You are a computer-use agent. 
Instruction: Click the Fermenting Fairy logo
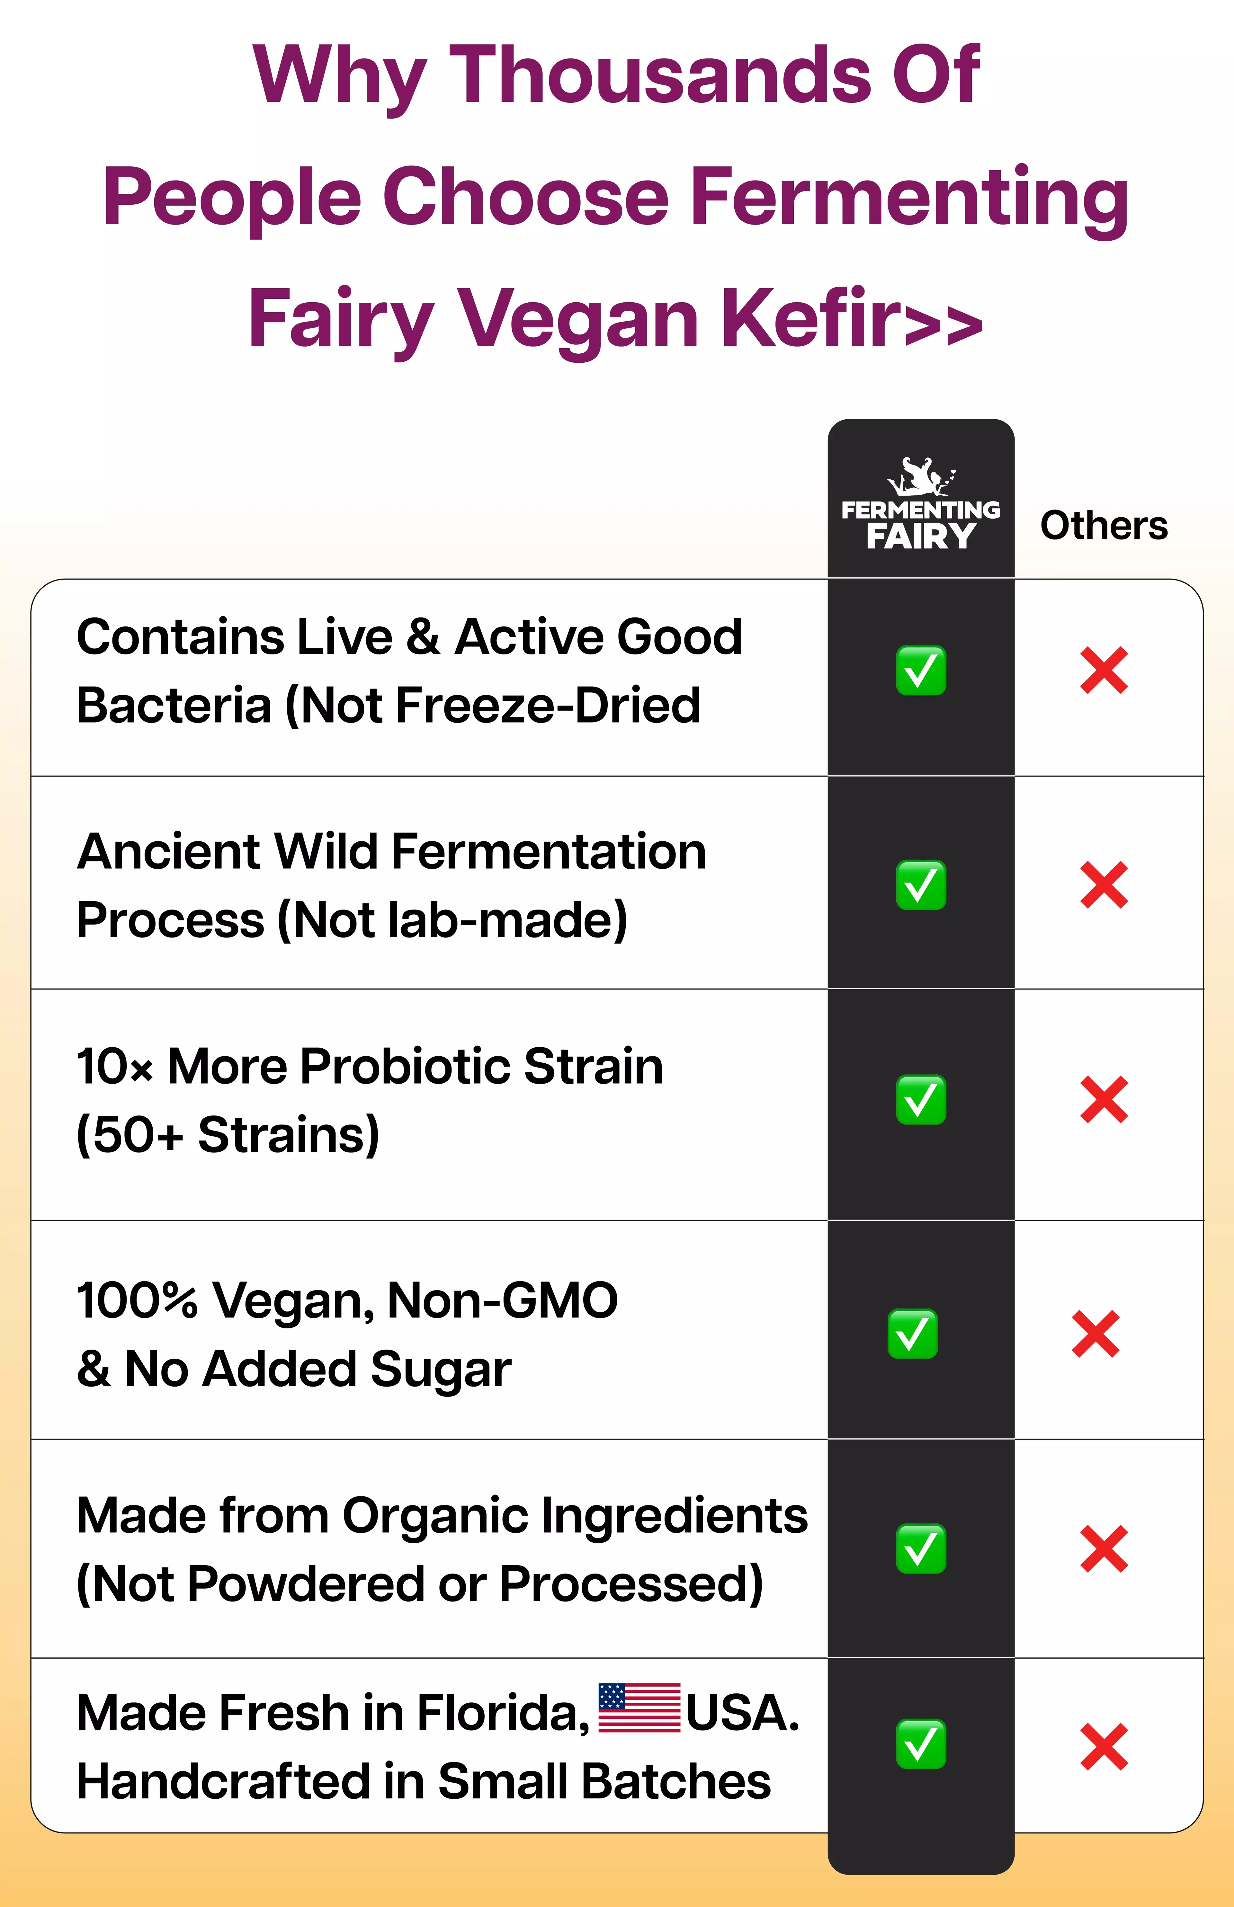point(921,503)
